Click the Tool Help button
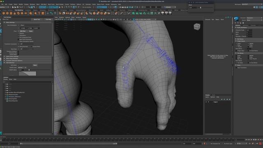 point(48,19)
